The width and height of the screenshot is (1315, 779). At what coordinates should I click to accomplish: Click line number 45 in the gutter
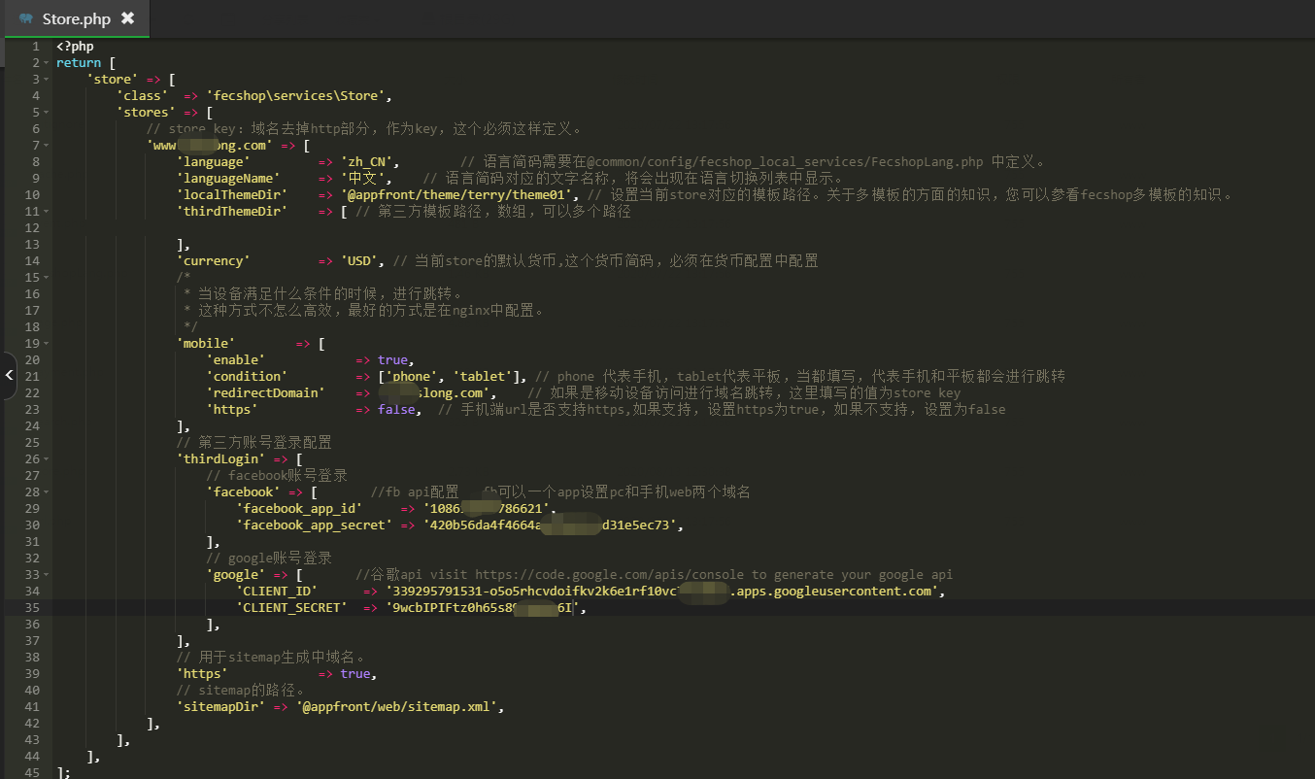tap(33, 773)
